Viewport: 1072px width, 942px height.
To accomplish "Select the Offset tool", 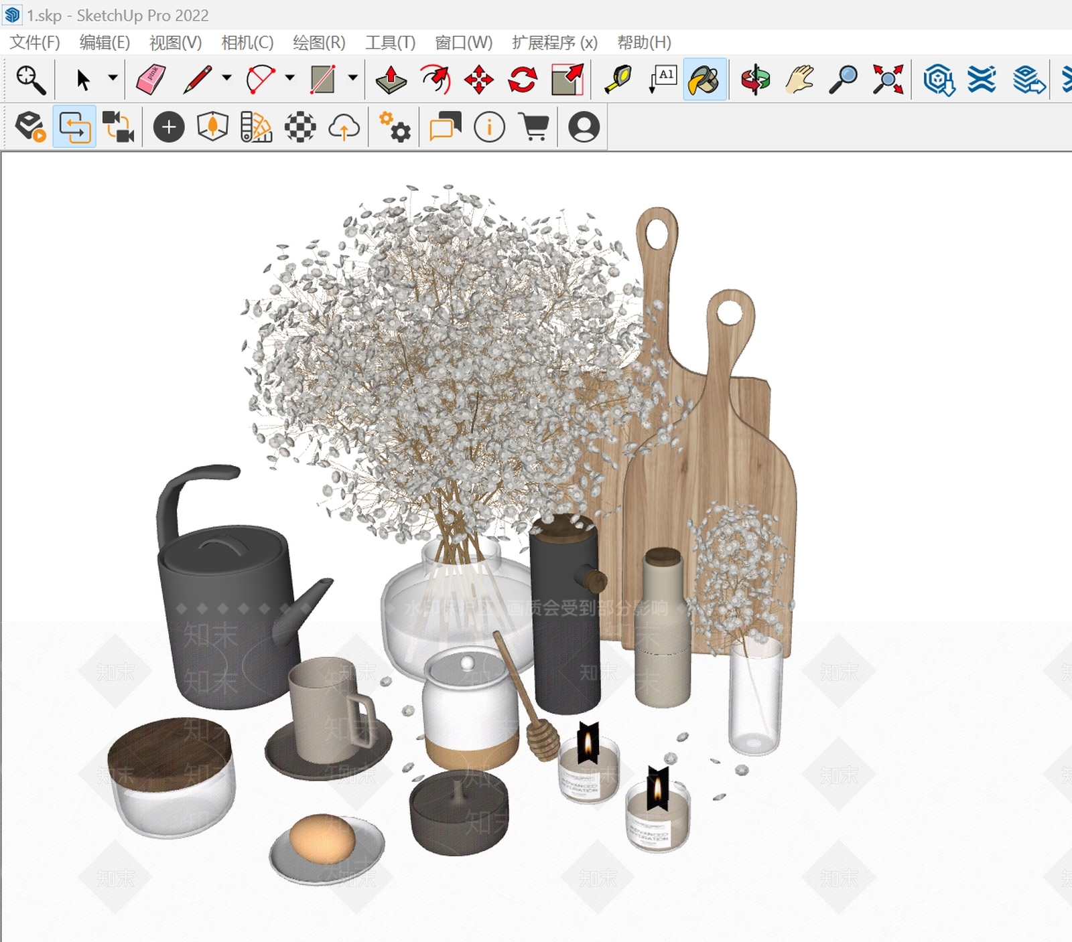I will (435, 80).
